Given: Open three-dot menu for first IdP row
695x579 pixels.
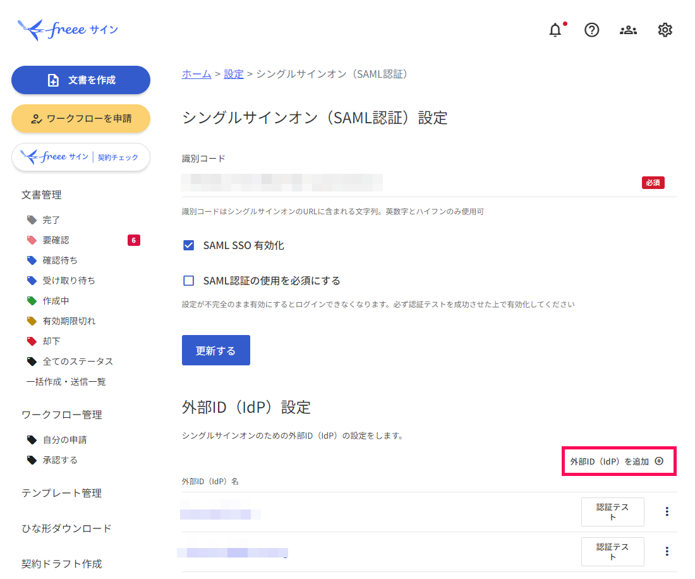Looking at the screenshot, I should (x=667, y=511).
